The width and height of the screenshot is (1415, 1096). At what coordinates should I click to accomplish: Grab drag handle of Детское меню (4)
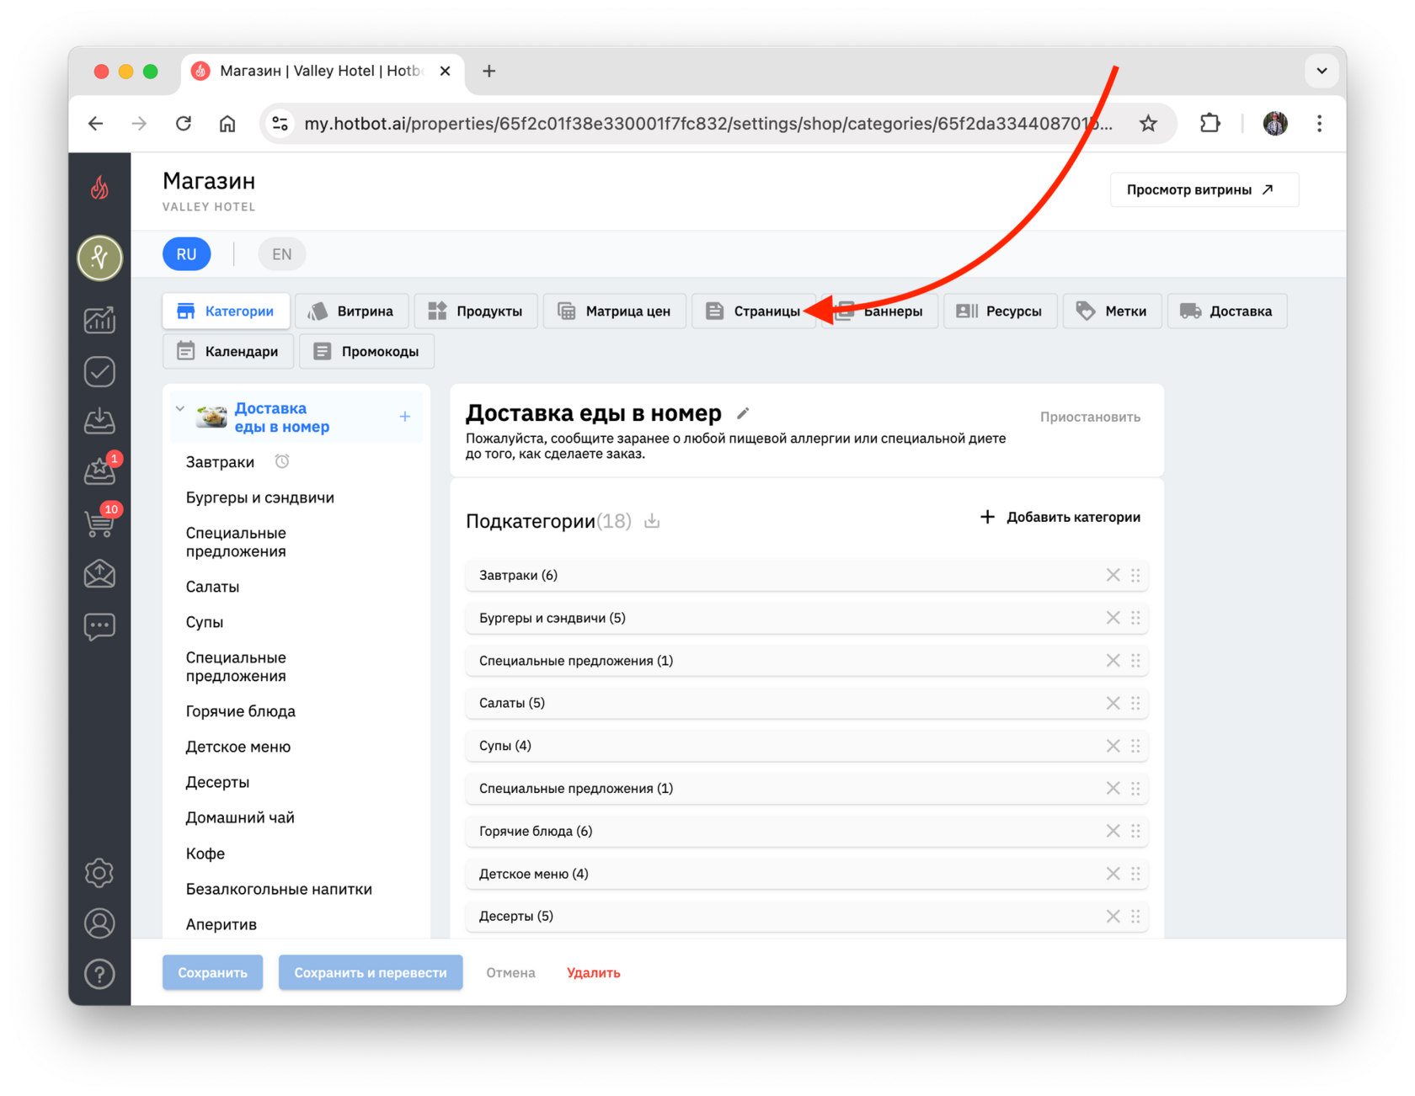pyautogui.click(x=1136, y=874)
